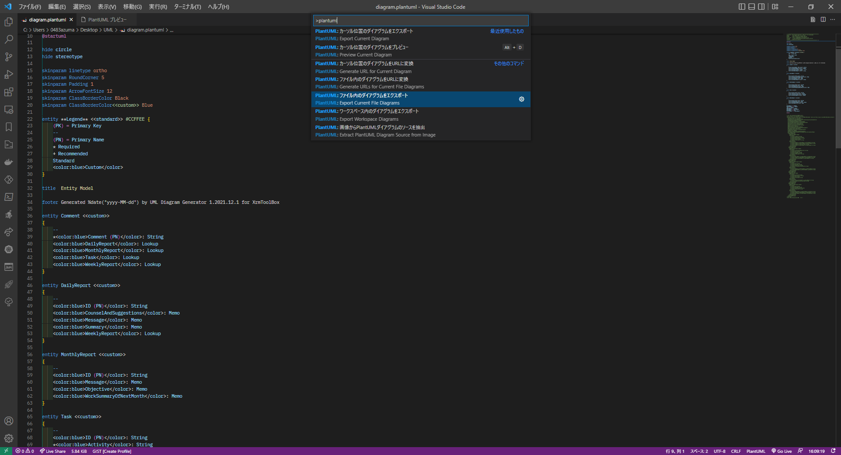
Task: Toggle the Panel layout icon
Action: point(752,7)
